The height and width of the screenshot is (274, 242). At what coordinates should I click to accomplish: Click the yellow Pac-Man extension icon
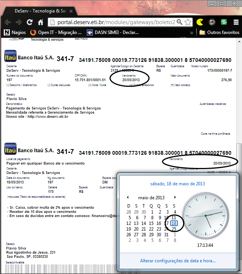point(200,22)
